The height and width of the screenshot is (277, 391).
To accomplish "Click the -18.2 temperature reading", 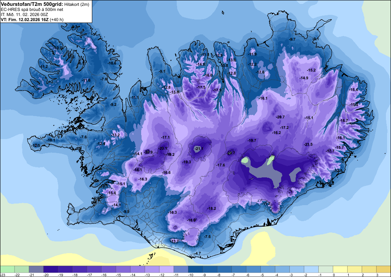I will coord(212,209).
